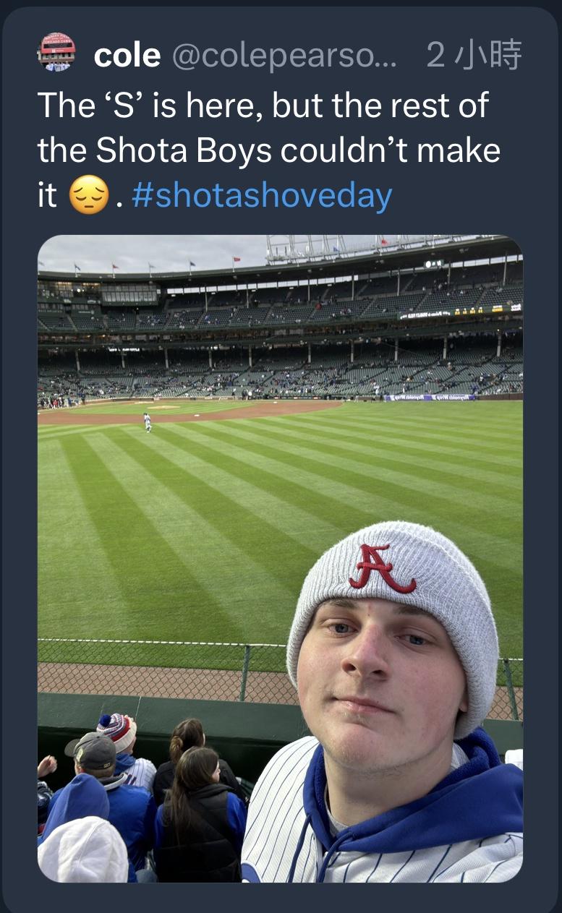Screen dimensions: 562x913
Task: Open the #shotashoveday hashtag
Action: click(x=262, y=196)
